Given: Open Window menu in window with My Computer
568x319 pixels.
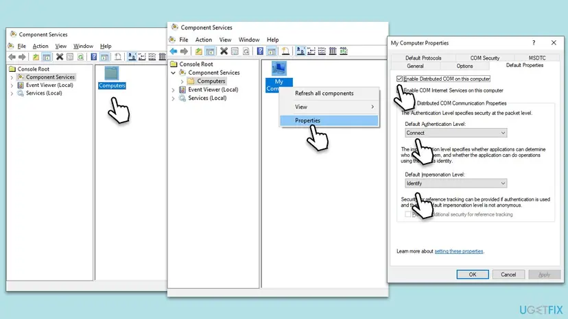Looking at the screenshot, I should (x=249, y=40).
